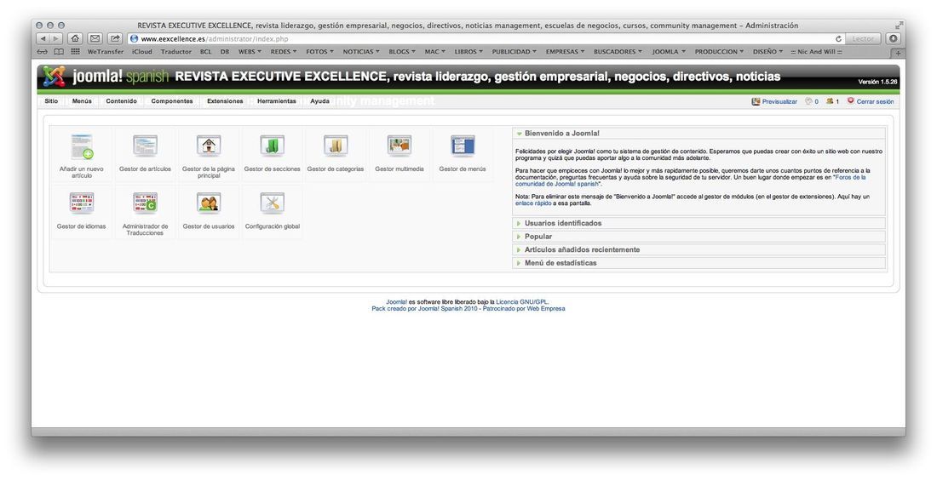Viewport: 937px width, 480px height.
Task: Open the FOTOS bookmarks folder dropdown
Action: point(319,52)
